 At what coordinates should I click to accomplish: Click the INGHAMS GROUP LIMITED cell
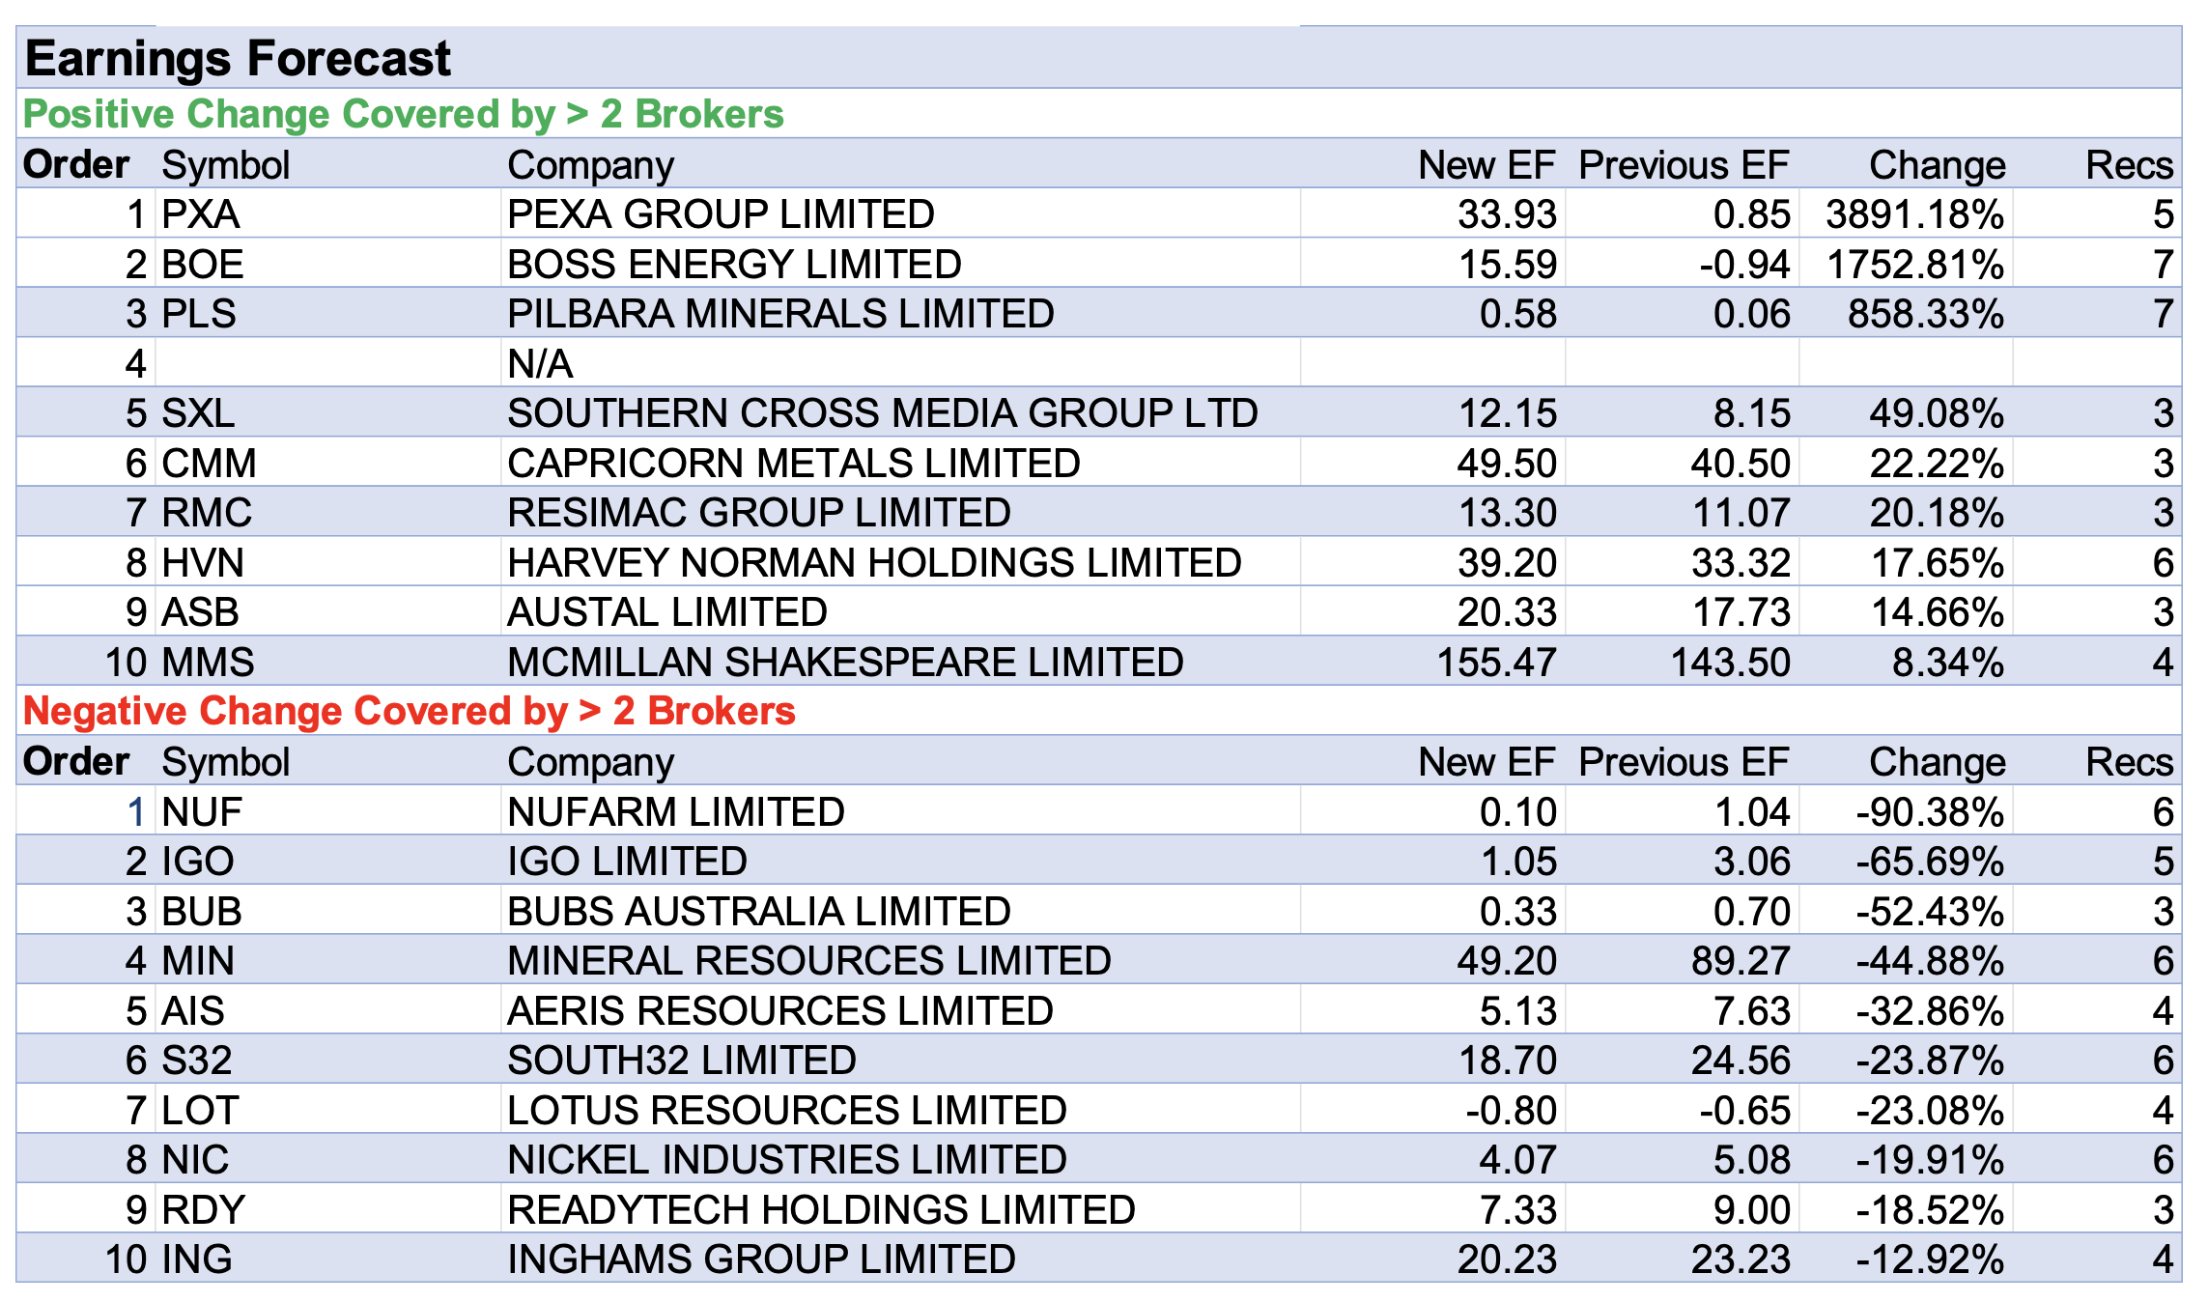761,1260
